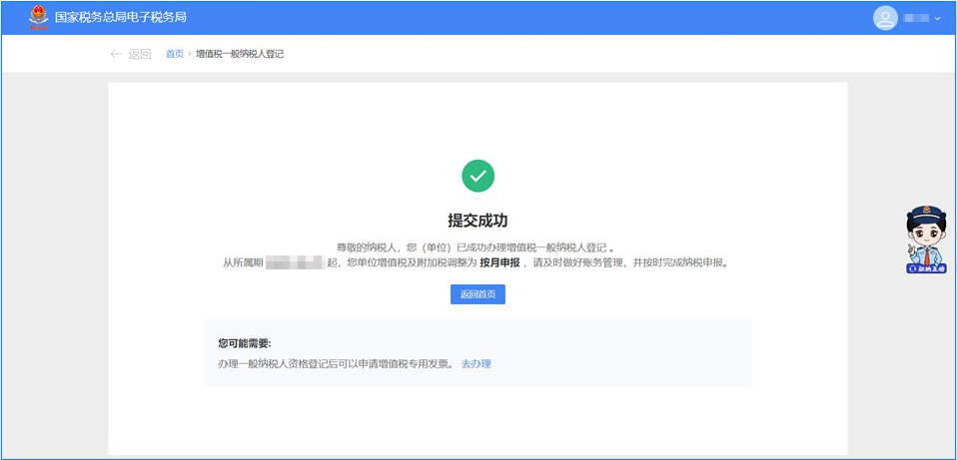
Task: Click the tax bureau emblem logo
Action: (x=38, y=18)
